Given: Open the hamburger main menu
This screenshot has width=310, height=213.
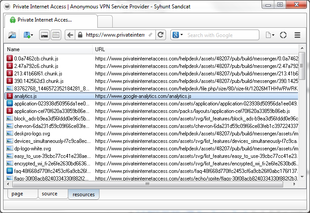Looking at the screenshot, I should point(297,35).
